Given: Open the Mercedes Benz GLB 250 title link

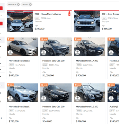Looking at the screenshot, I should tap(87, 107).
